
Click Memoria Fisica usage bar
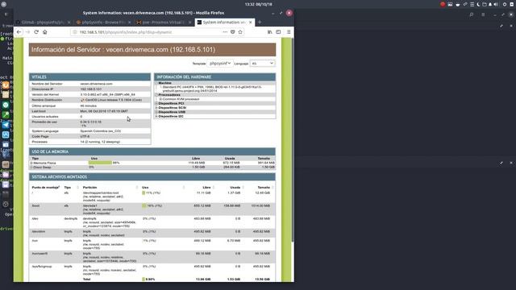click(x=100, y=163)
